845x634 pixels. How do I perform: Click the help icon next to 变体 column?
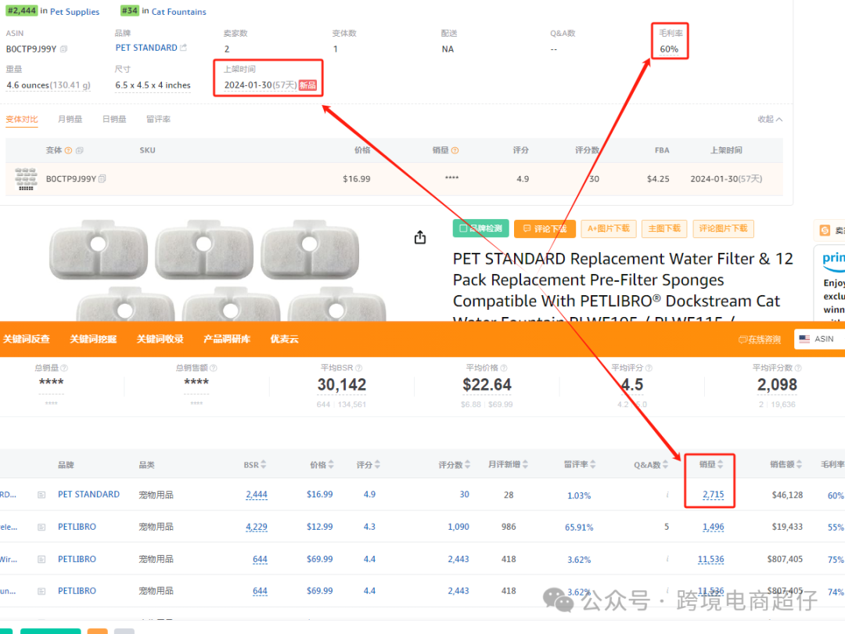(x=68, y=150)
